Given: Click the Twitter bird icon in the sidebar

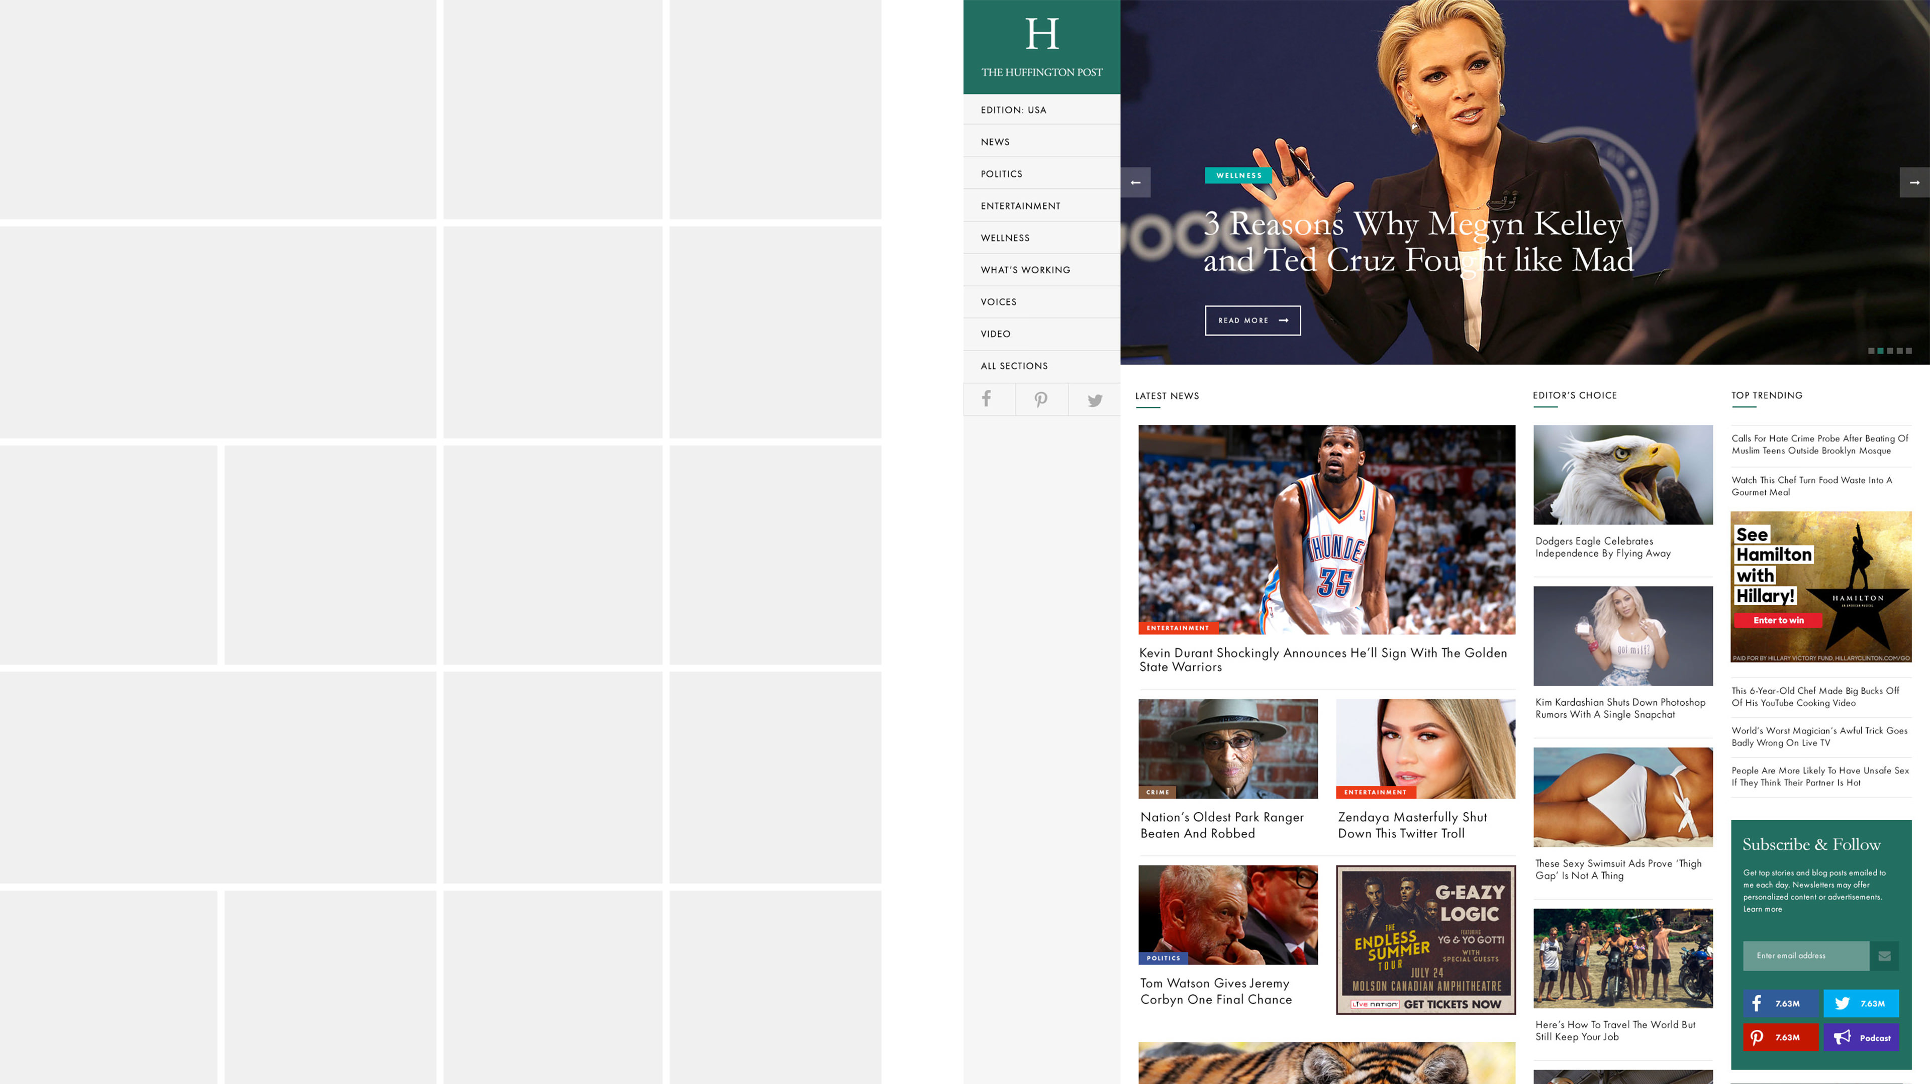Looking at the screenshot, I should [1095, 399].
